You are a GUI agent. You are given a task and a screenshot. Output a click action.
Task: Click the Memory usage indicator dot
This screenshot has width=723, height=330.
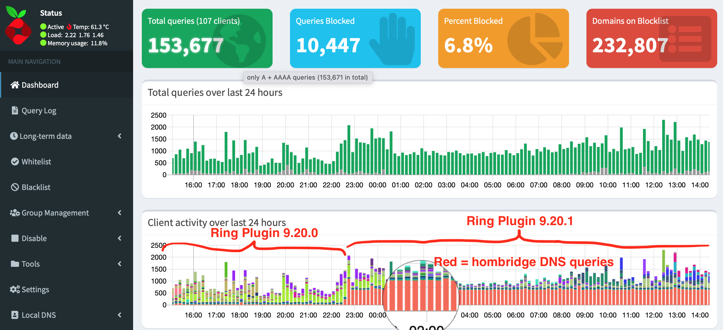coord(43,43)
